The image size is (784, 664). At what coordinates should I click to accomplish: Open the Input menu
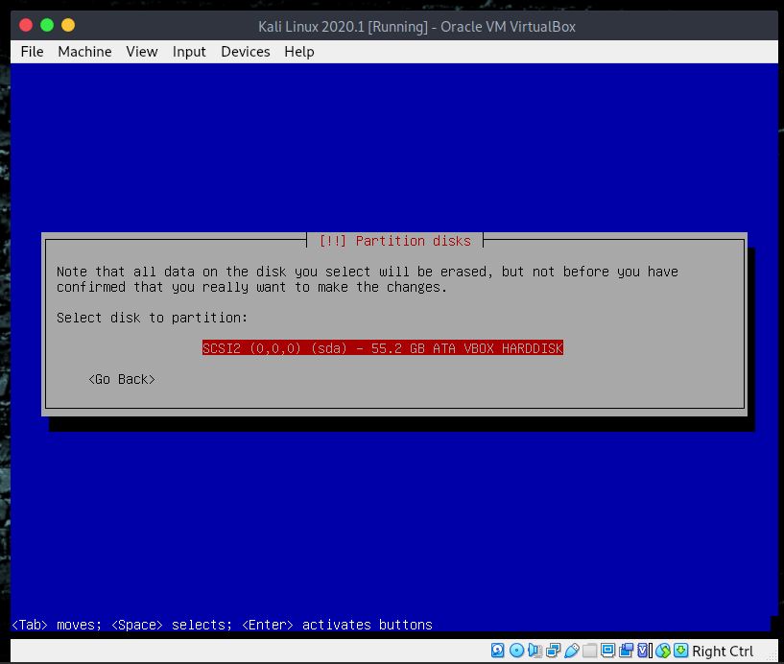point(189,52)
